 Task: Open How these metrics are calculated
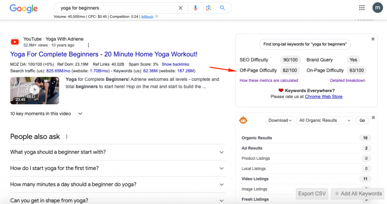pos(269,80)
